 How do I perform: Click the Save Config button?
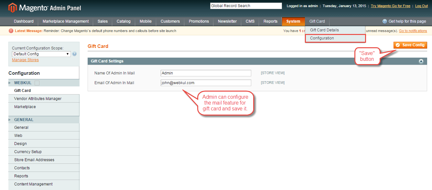[410, 45]
